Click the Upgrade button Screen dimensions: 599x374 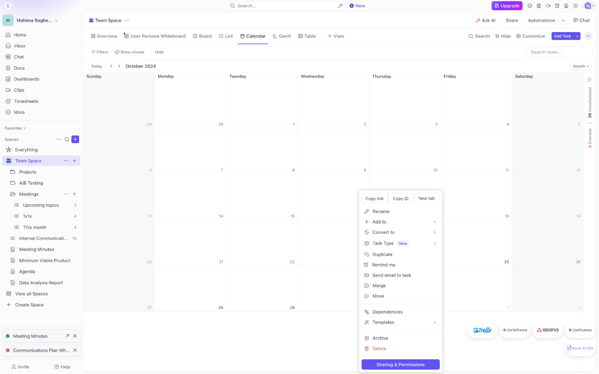tap(507, 5)
